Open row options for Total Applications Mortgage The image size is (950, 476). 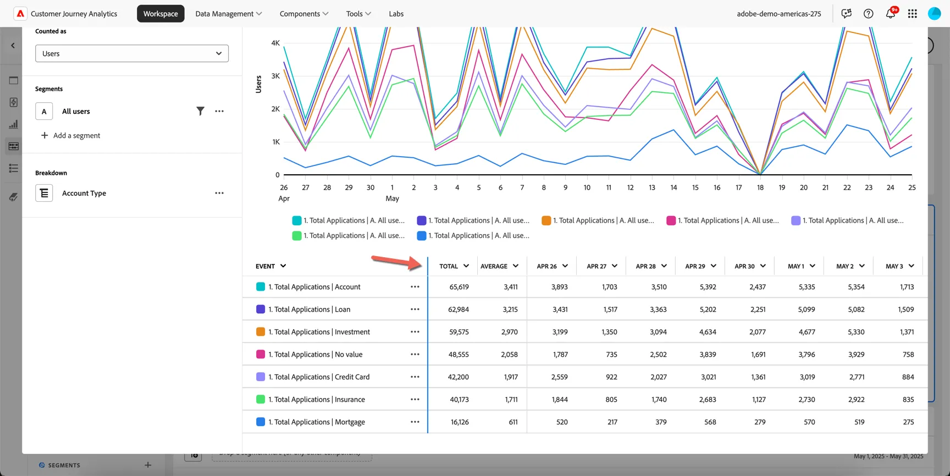415,422
